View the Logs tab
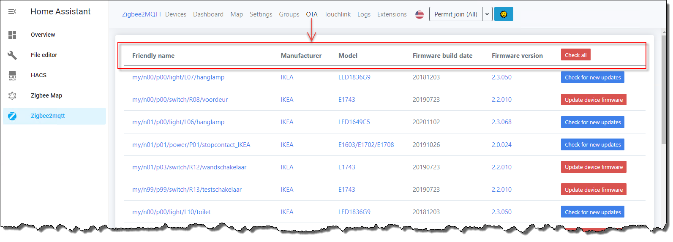Screen dimensions: 673x242 364,14
